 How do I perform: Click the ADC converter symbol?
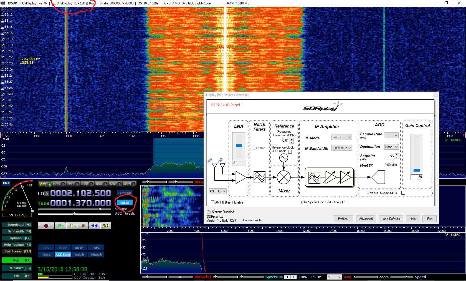coord(378,177)
